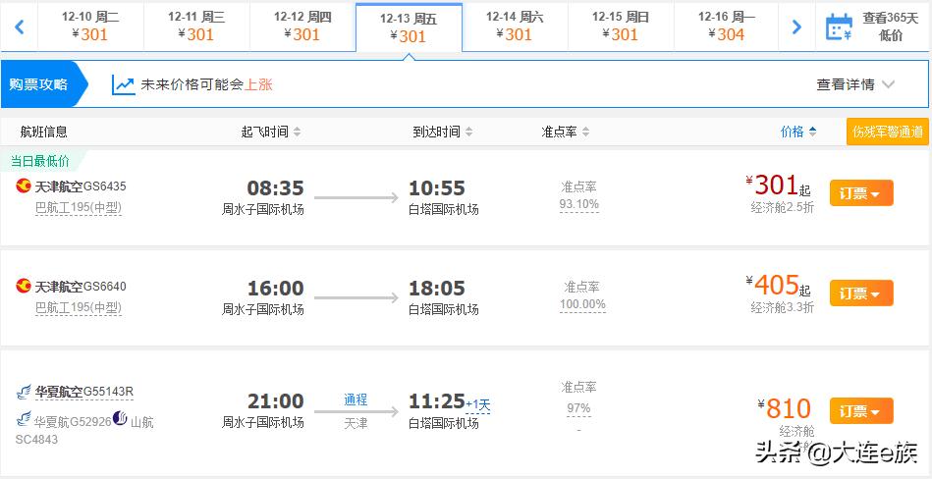Open 订票 dropdown for the ¥301 flight
The image size is (932, 479).
click(x=861, y=193)
